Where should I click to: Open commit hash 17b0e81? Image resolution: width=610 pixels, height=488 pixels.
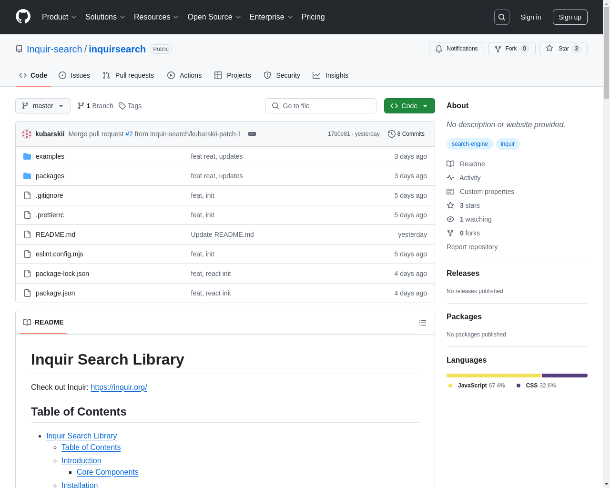pyautogui.click(x=339, y=134)
